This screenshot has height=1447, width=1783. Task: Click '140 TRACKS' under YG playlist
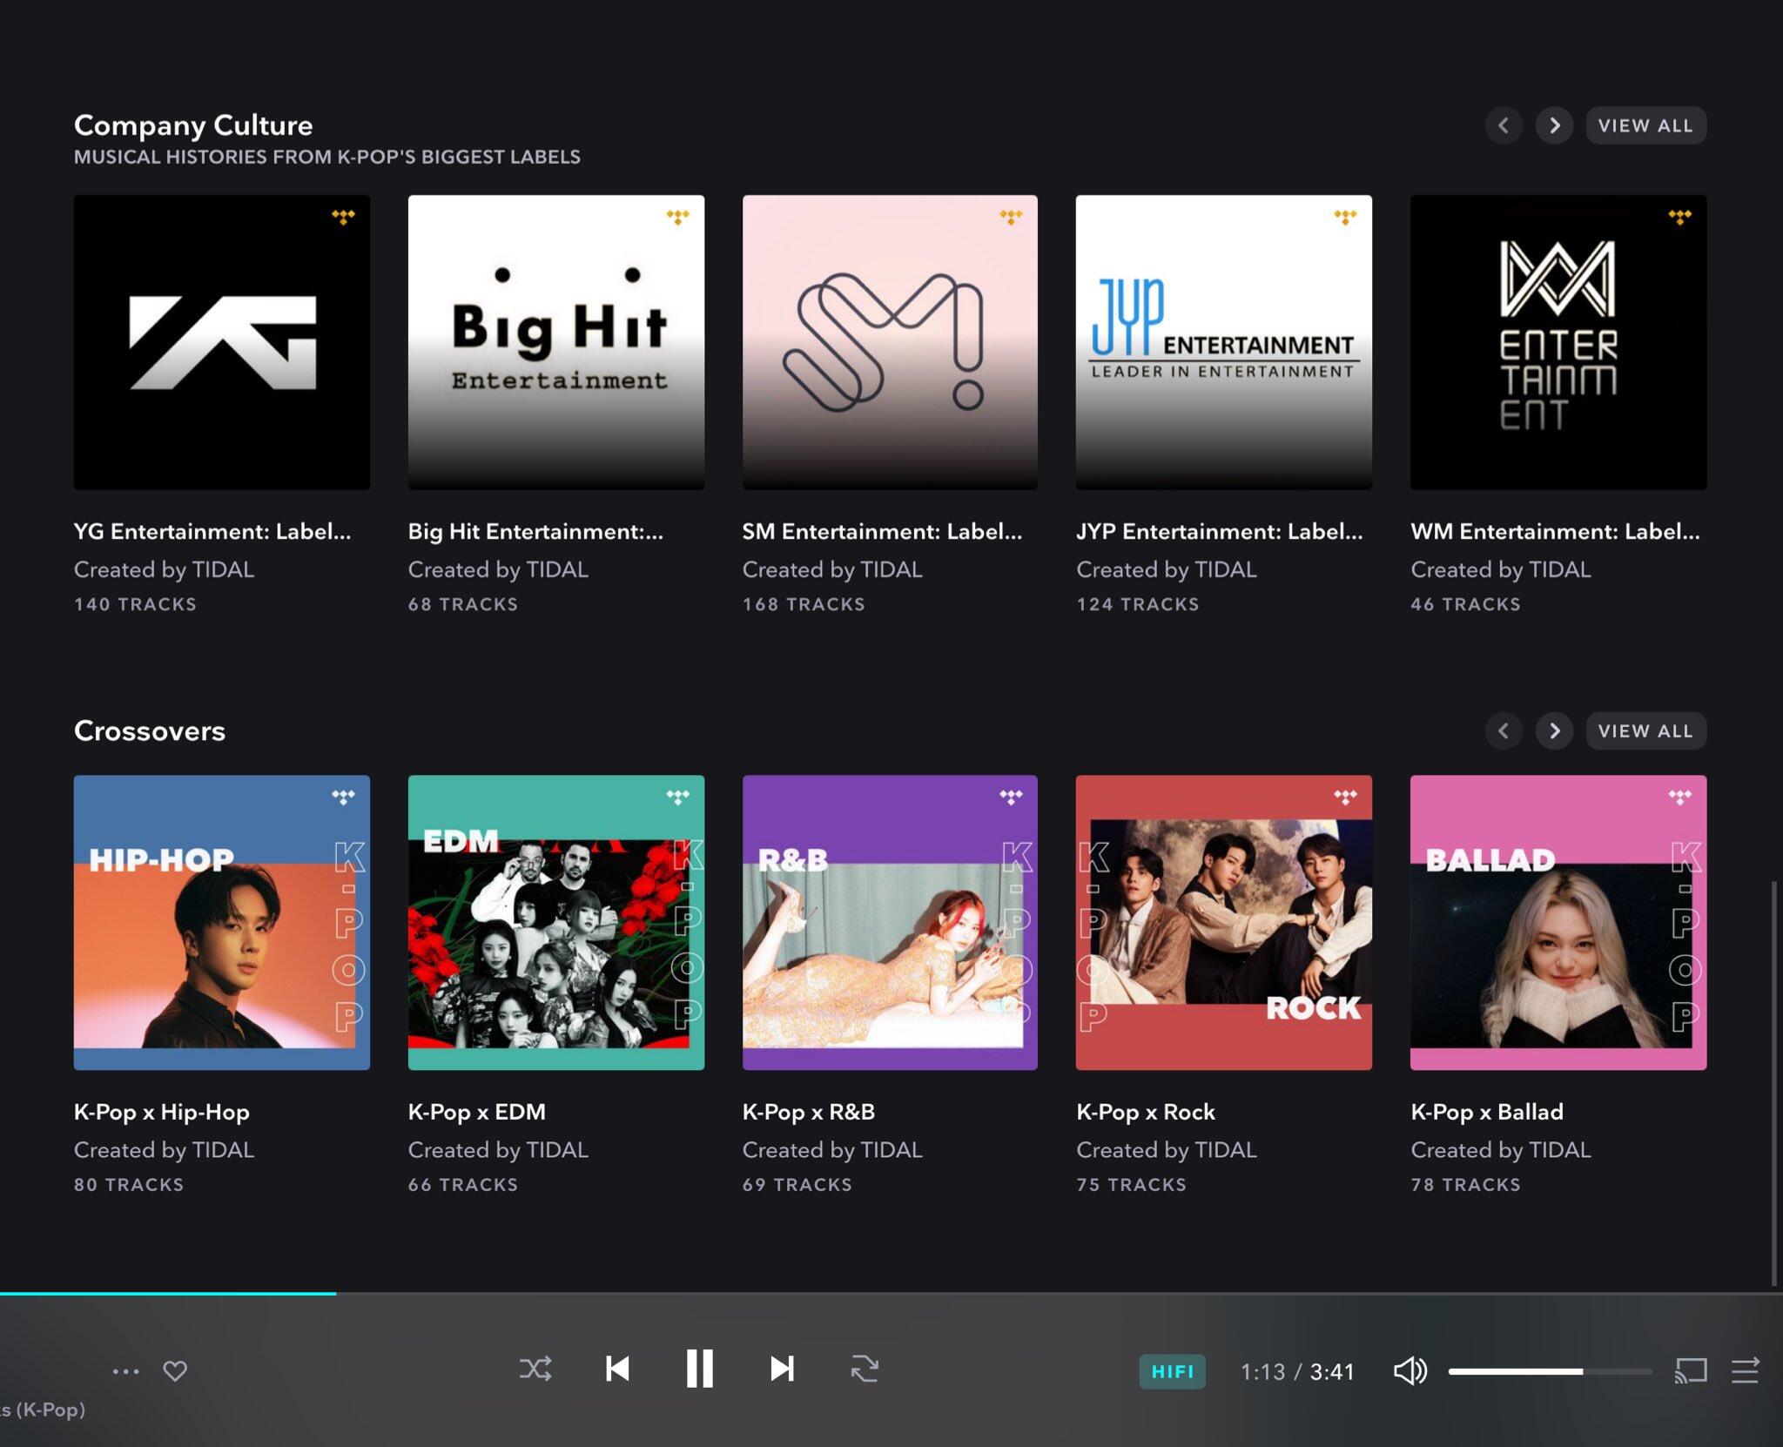pos(135,604)
